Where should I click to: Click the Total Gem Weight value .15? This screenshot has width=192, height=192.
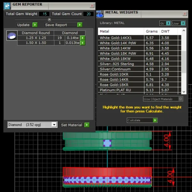[x=44, y=14]
